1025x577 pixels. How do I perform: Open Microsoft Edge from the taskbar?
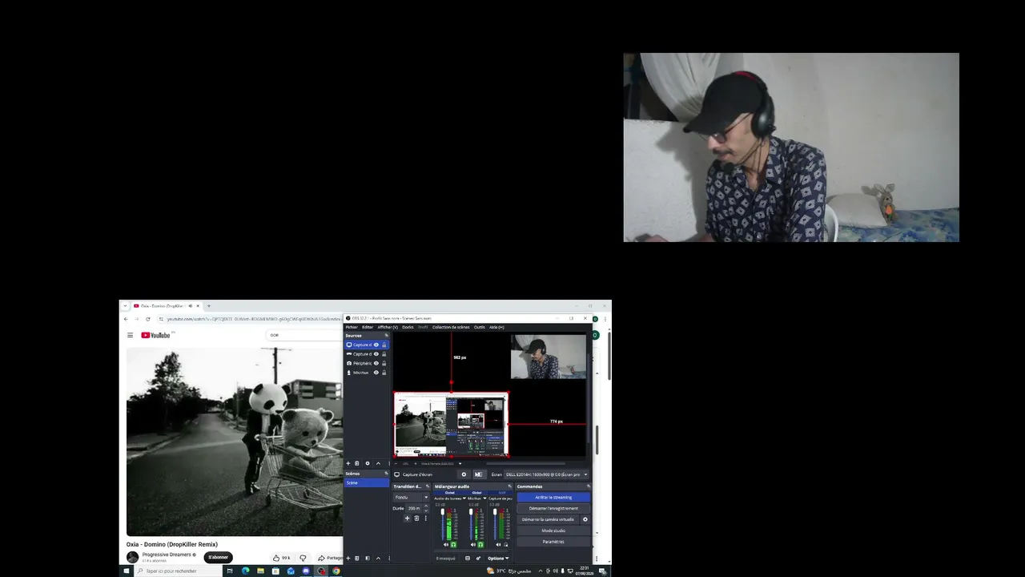[245, 571]
